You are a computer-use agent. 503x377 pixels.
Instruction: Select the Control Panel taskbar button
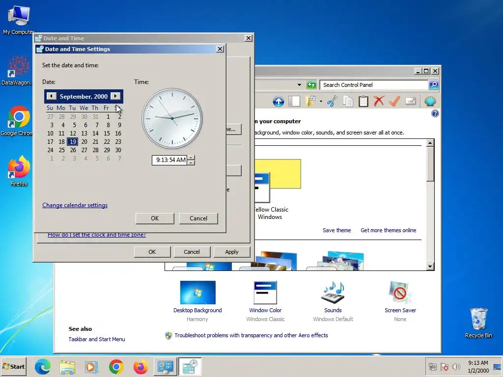(x=165, y=366)
